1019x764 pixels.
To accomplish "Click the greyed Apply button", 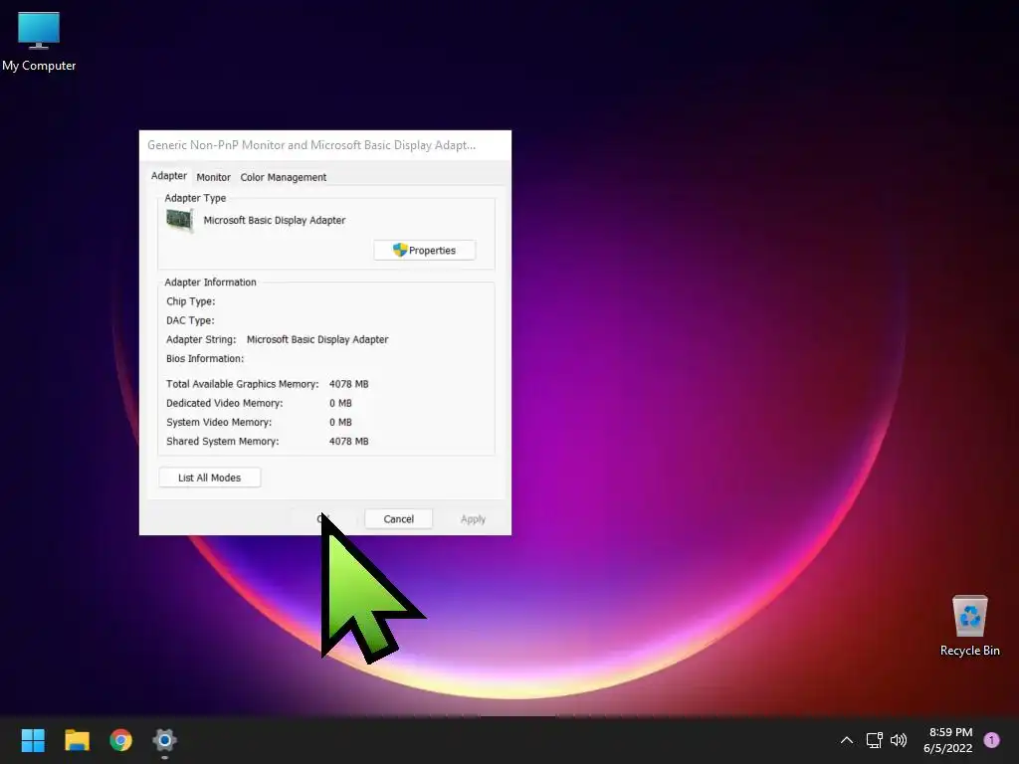I will (473, 519).
